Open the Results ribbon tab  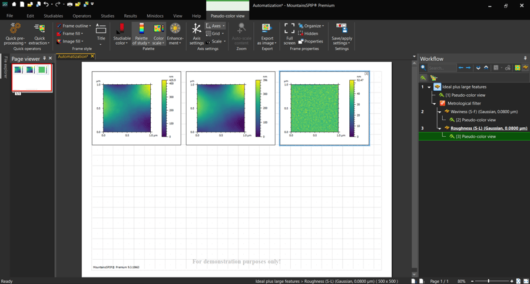(x=131, y=16)
